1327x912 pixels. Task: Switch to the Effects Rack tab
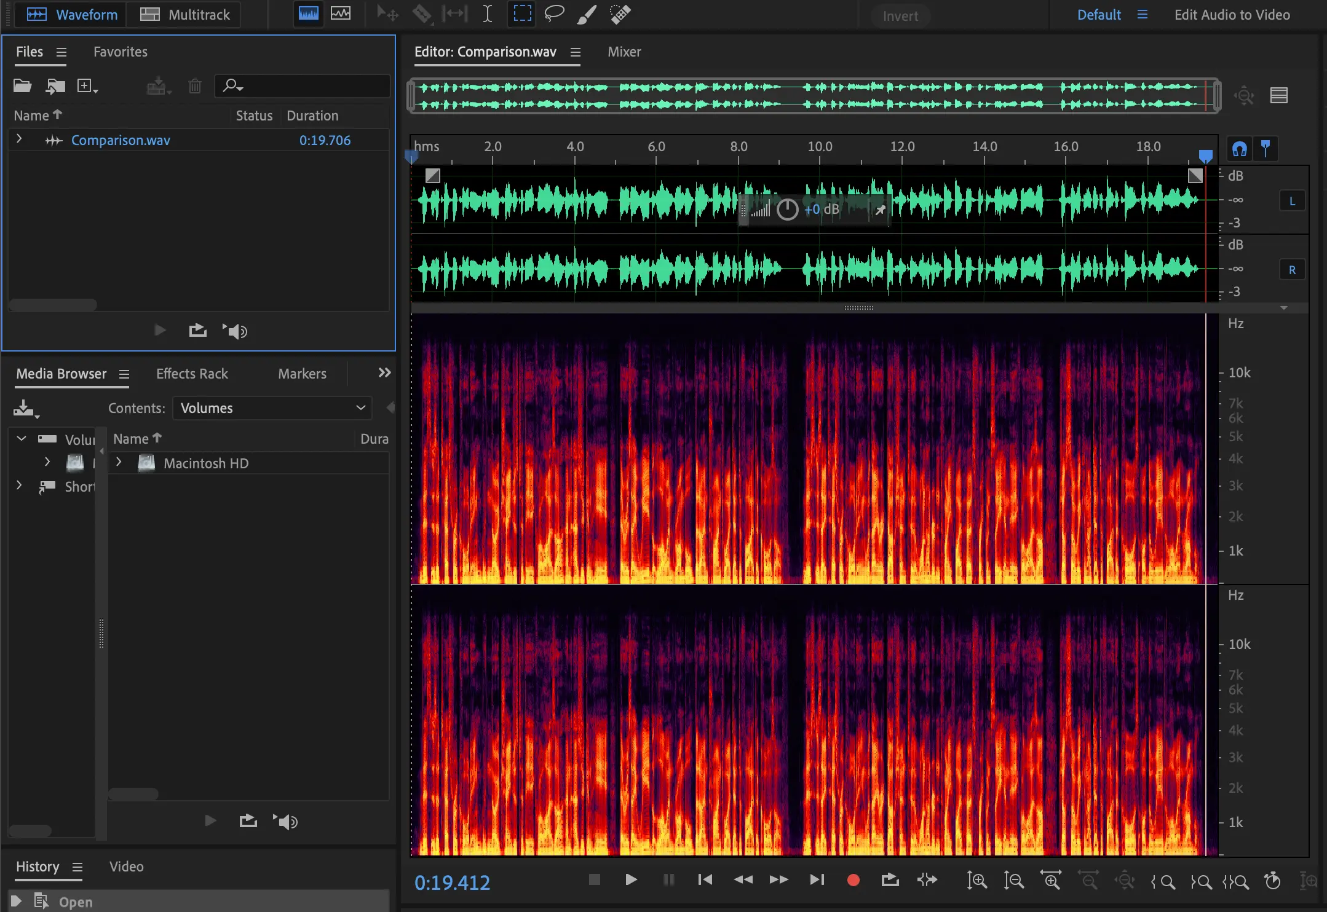click(192, 374)
